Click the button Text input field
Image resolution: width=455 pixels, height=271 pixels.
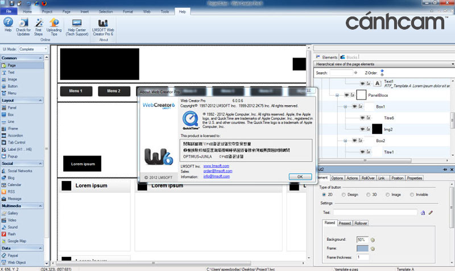tap(375, 212)
